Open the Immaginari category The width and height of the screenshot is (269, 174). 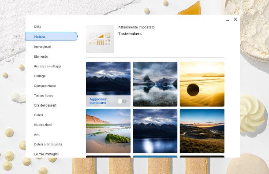click(x=42, y=47)
